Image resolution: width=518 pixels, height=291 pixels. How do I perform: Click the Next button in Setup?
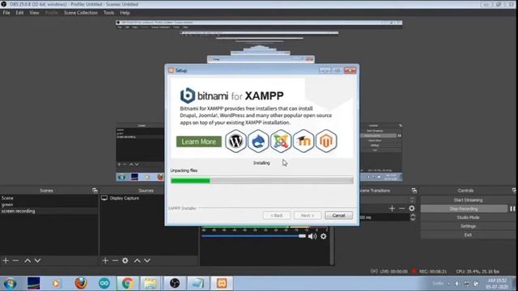(x=308, y=216)
